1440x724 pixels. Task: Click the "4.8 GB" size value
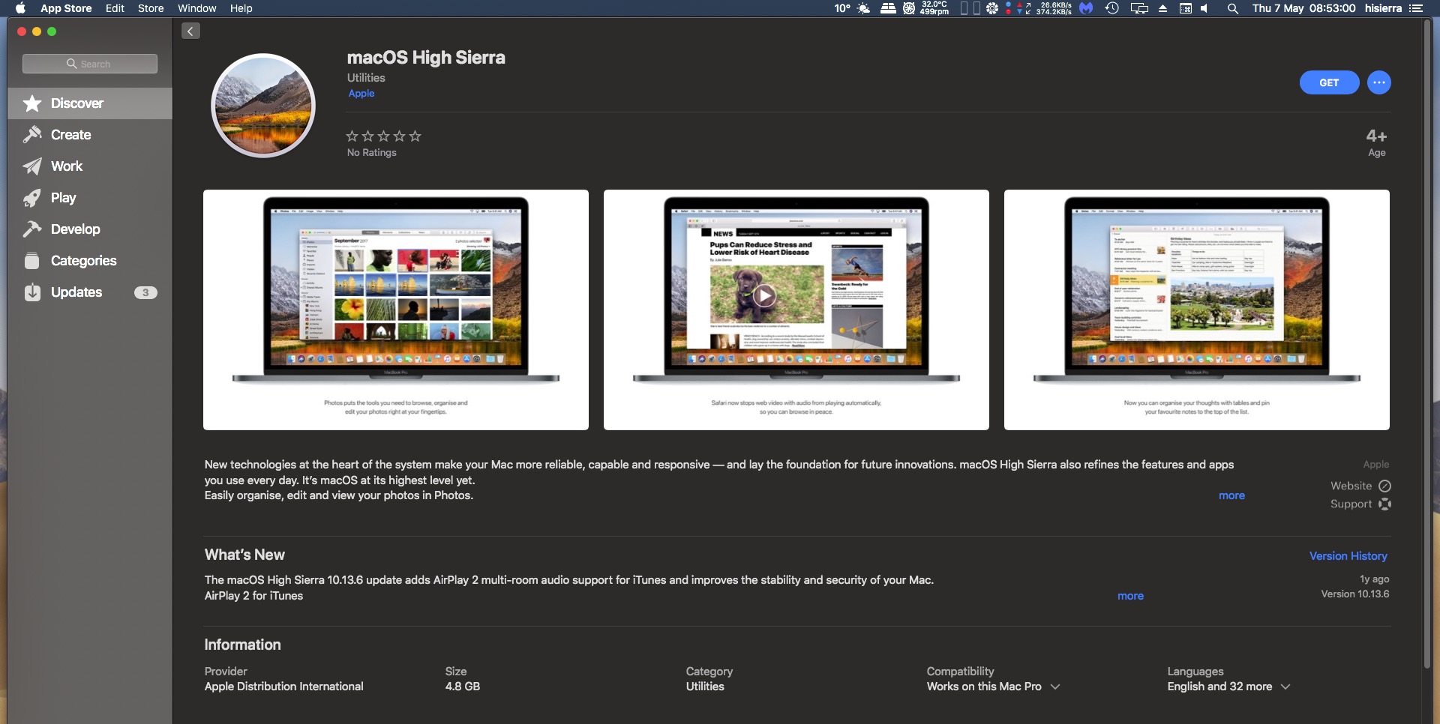(463, 687)
